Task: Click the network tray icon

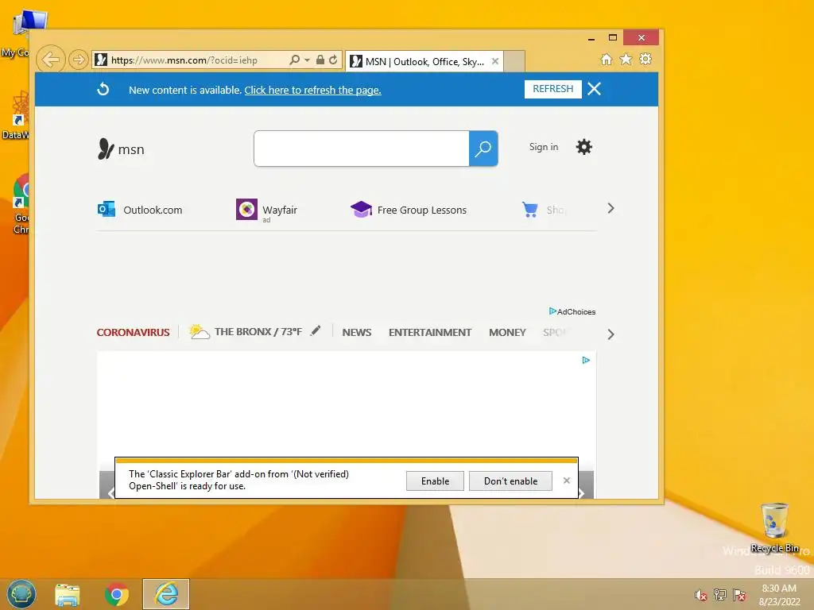Action: point(720,594)
